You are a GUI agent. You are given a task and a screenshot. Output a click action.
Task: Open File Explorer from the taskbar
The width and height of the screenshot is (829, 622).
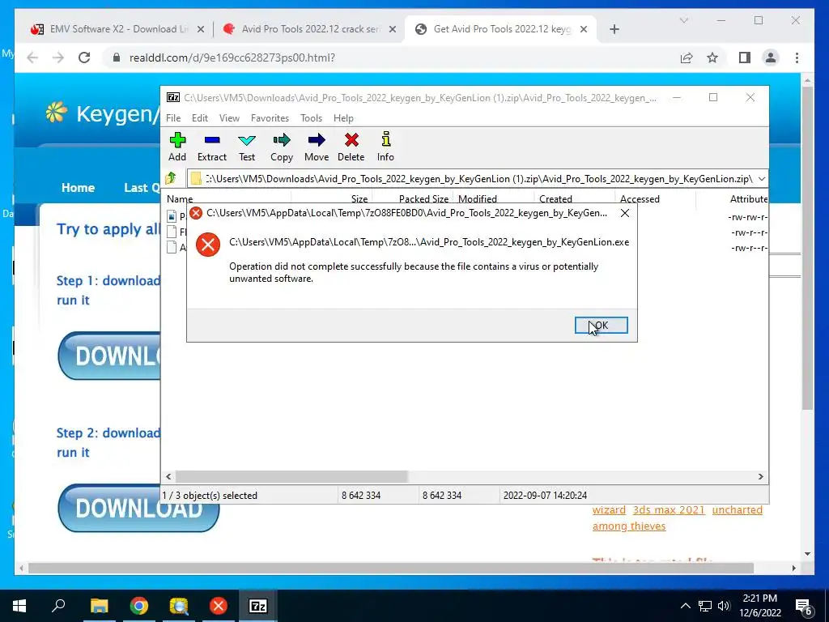point(99,606)
